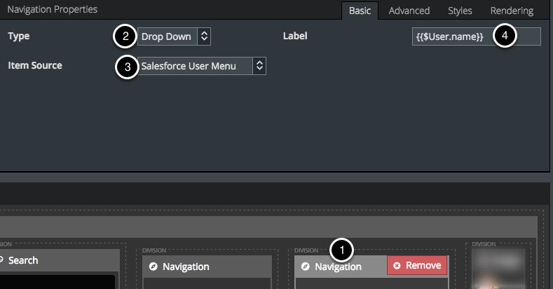Click the numbered marker 1 above Navigation
This screenshot has height=289, width=553.
click(341, 248)
